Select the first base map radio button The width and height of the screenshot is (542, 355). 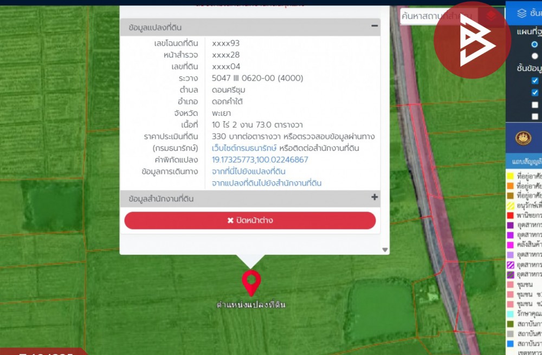535,44
